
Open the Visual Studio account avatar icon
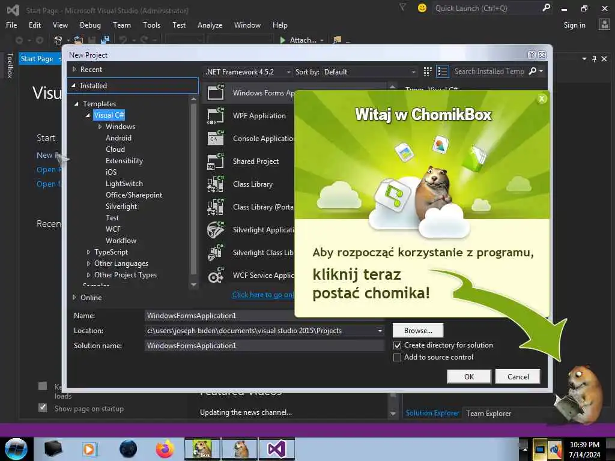click(604, 25)
